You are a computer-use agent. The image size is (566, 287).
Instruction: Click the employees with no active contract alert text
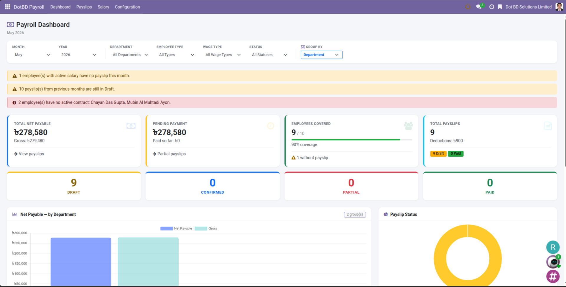click(94, 102)
